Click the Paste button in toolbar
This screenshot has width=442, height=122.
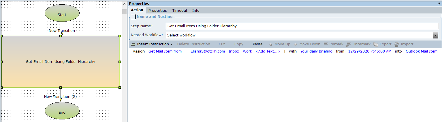point(257,44)
